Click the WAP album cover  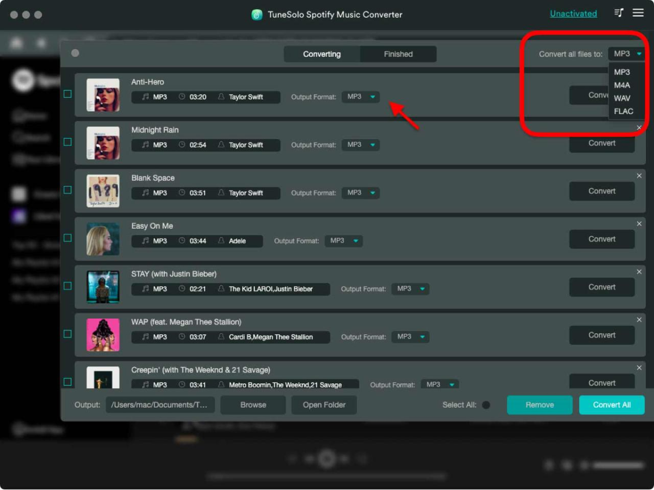103,334
